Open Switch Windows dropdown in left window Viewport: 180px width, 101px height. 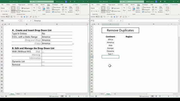[71, 10]
